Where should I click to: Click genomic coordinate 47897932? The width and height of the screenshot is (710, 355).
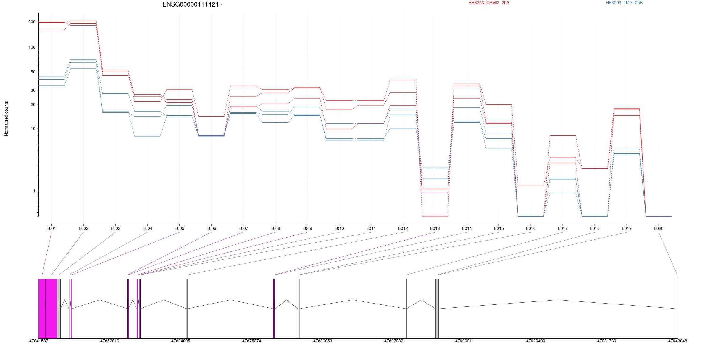click(394, 341)
